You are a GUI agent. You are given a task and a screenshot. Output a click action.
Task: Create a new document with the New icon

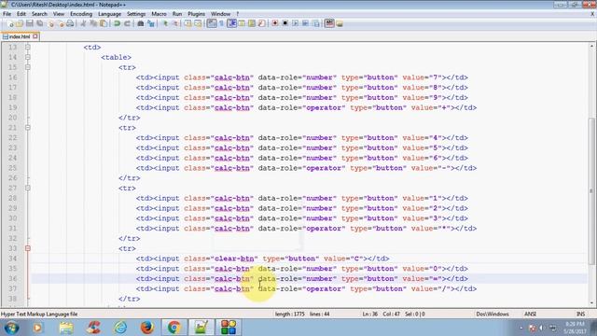click(10, 23)
